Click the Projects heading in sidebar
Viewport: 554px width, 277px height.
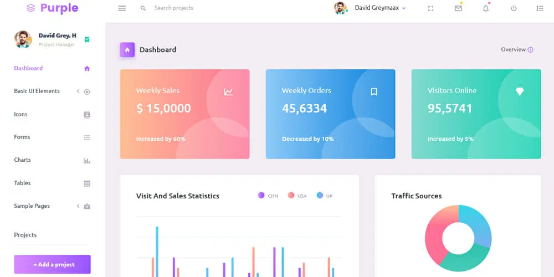pyautogui.click(x=25, y=235)
